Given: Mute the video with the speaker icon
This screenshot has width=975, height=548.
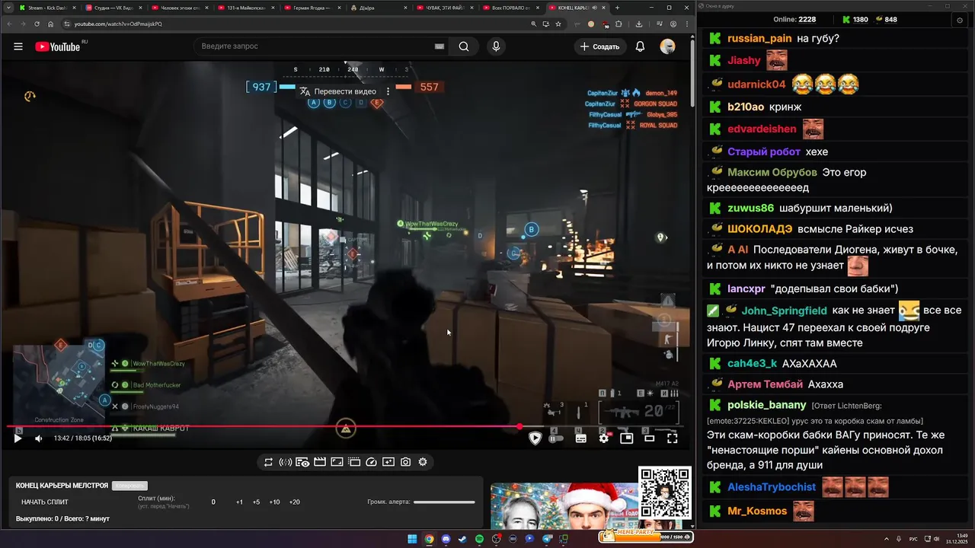Looking at the screenshot, I should click(x=38, y=438).
